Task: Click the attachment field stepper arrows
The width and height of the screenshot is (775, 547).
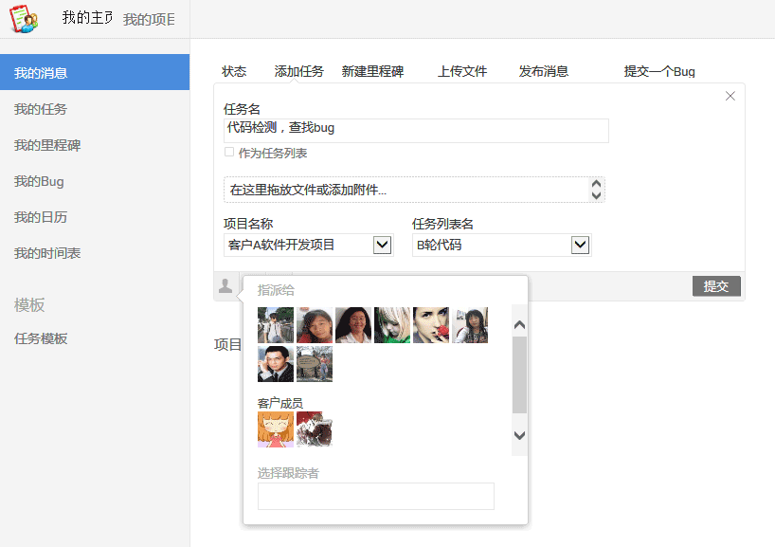Action: tap(596, 190)
